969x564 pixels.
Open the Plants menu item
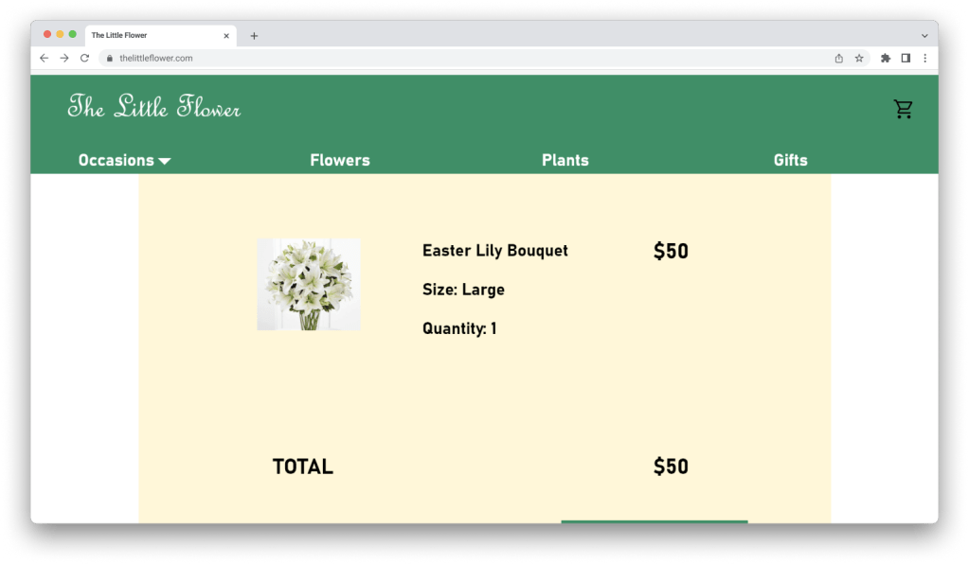565,160
